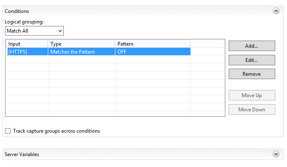This screenshot has height=167, width=287.
Task: Remove the selected condition
Action: click(x=252, y=74)
